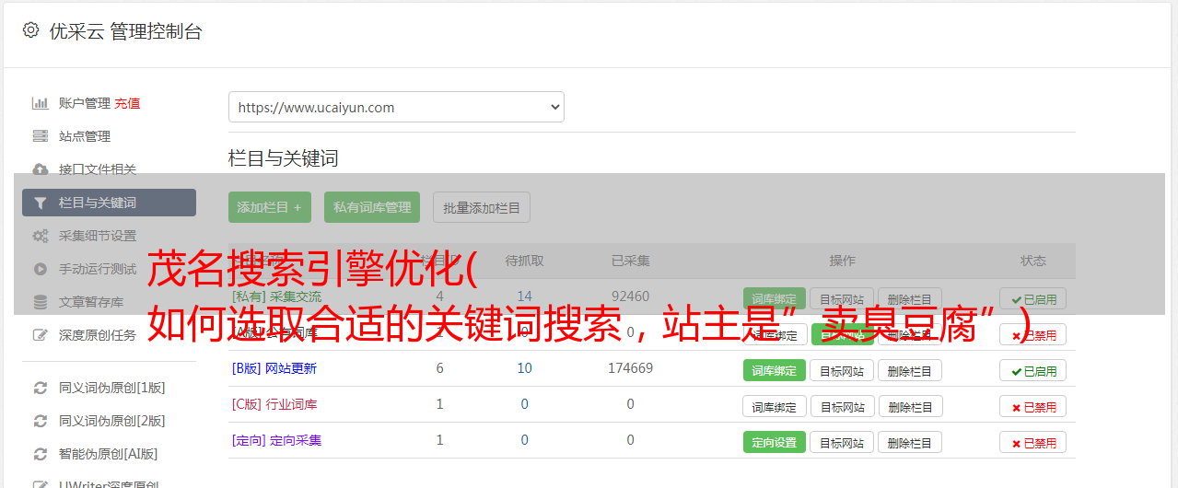Click the gear icon beside 优采云 管理控制台
This screenshot has width=1178, height=488.
pos(30,30)
